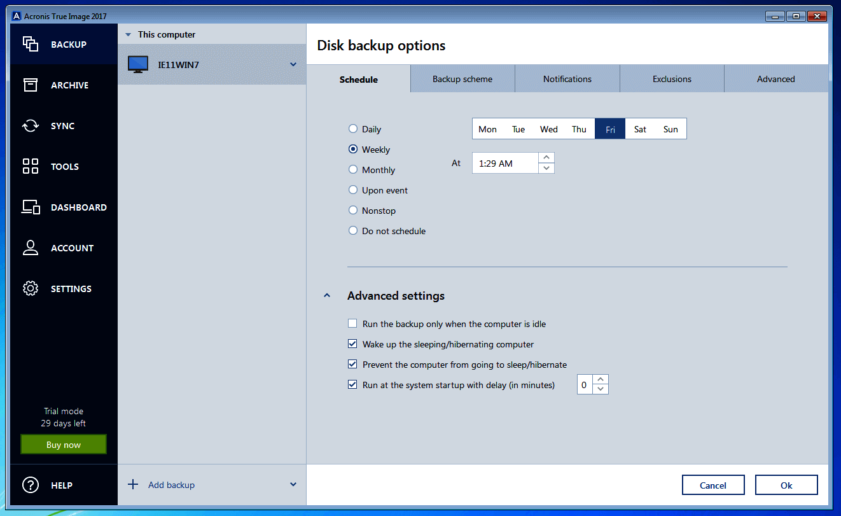Open Dashboard using the monitor icon
The width and height of the screenshot is (841, 516).
(31, 207)
